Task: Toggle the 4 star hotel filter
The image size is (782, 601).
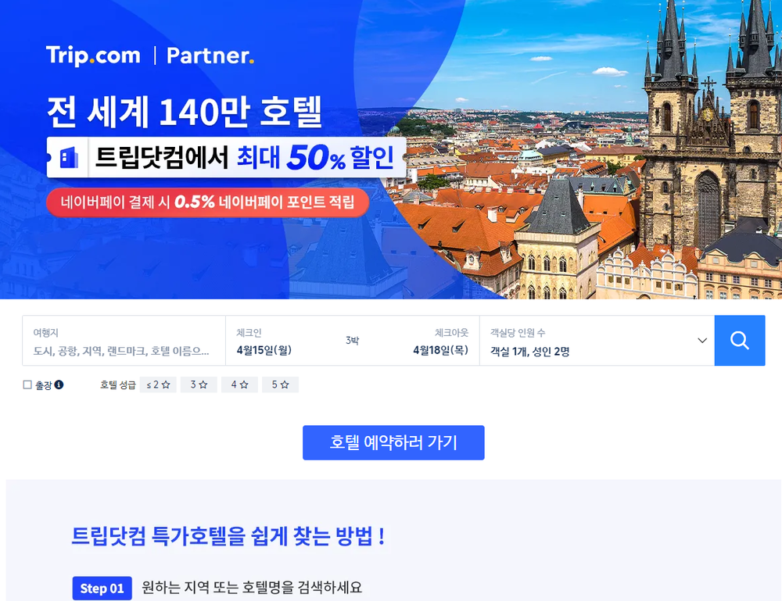Action: 239,385
